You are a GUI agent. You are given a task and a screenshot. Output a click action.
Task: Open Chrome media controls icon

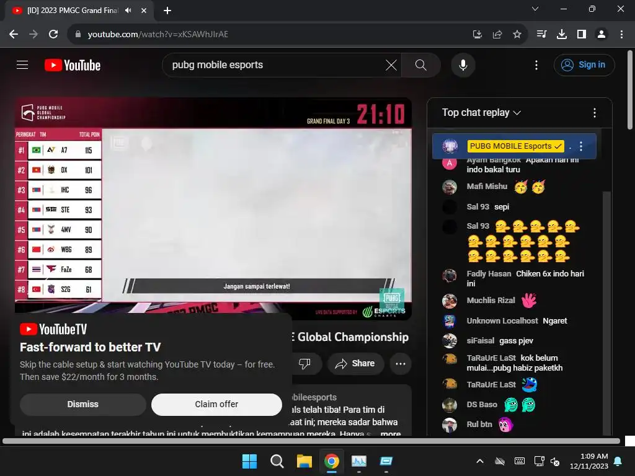541,35
